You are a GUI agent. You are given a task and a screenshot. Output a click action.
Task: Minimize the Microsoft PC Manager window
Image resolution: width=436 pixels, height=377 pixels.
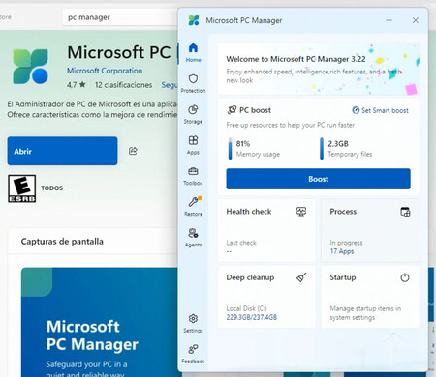pyautogui.click(x=389, y=20)
